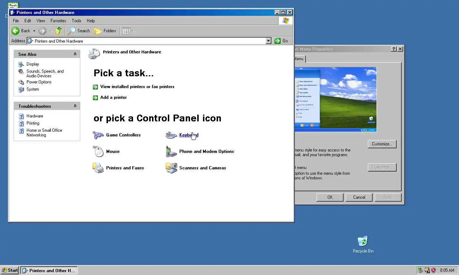This screenshot has height=275, width=459.
Task: Open Home or Small Office Networking troubleshooter
Action: tap(44, 132)
